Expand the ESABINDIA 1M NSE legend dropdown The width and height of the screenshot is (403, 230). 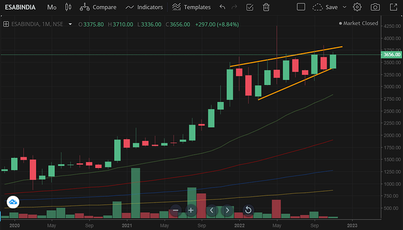pyautogui.click(x=70, y=24)
